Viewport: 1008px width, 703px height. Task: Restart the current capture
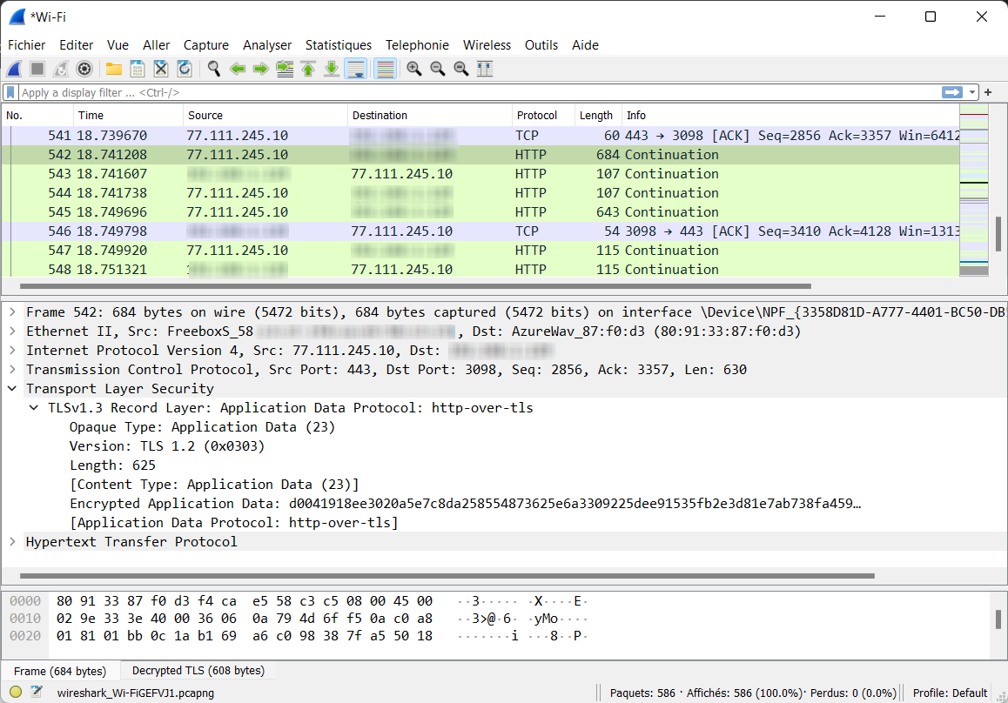coord(60,69)
